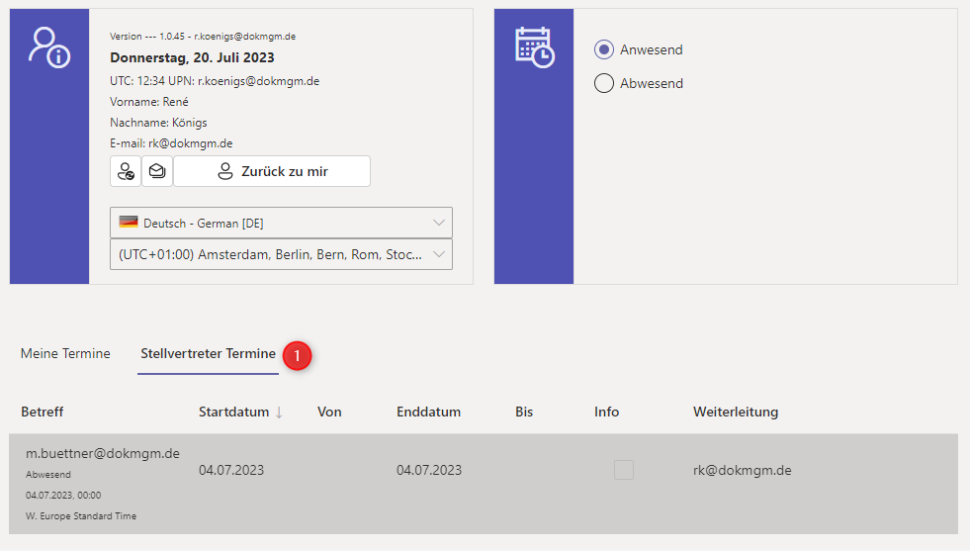The height and width of the screenshot is (551, 970).
Task: Click the Weiterleitung address rk@dokmgm.de
Action: [x=742, y=471]
